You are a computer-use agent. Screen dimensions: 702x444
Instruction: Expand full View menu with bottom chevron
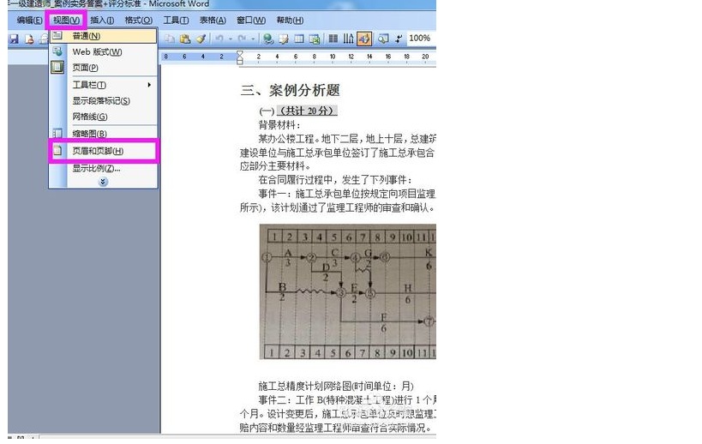click(103, 182)
